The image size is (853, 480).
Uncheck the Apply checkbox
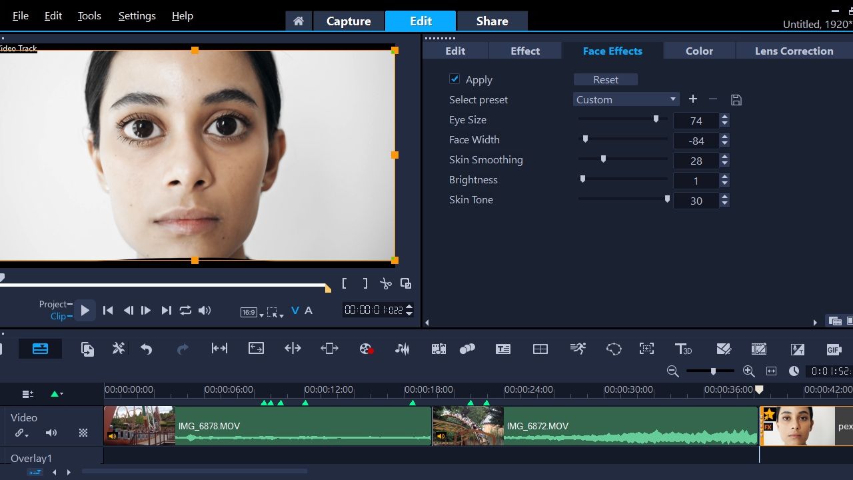click(454, 79)
